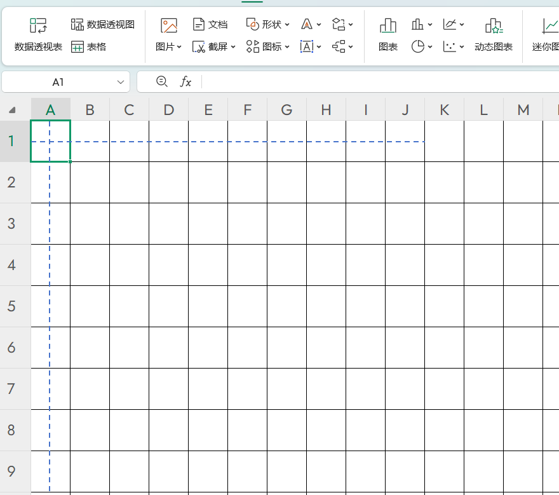The width and height of the screenshot is (559, 495).
Task: Open the 截屏 screenshot dropdown
Action: (x=233, y=47)
